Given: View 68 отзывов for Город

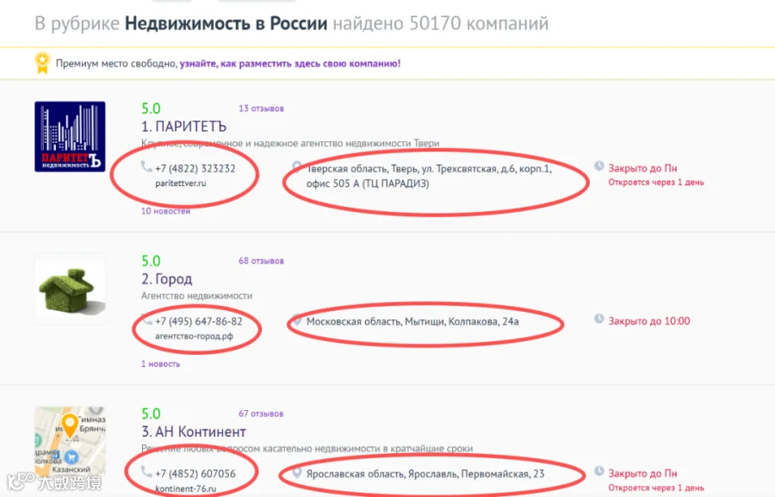Looking at the screenshot, I should [x=261, y=261].
